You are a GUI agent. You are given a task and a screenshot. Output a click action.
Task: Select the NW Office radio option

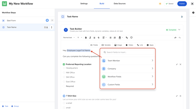pyautogui.click(x=64, y=72)
